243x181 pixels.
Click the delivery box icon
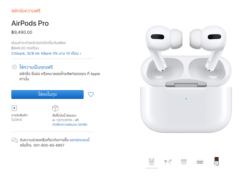point(55,108)
